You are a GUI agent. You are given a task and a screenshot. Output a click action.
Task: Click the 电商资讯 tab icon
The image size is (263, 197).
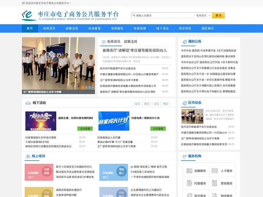coord(104,42)
